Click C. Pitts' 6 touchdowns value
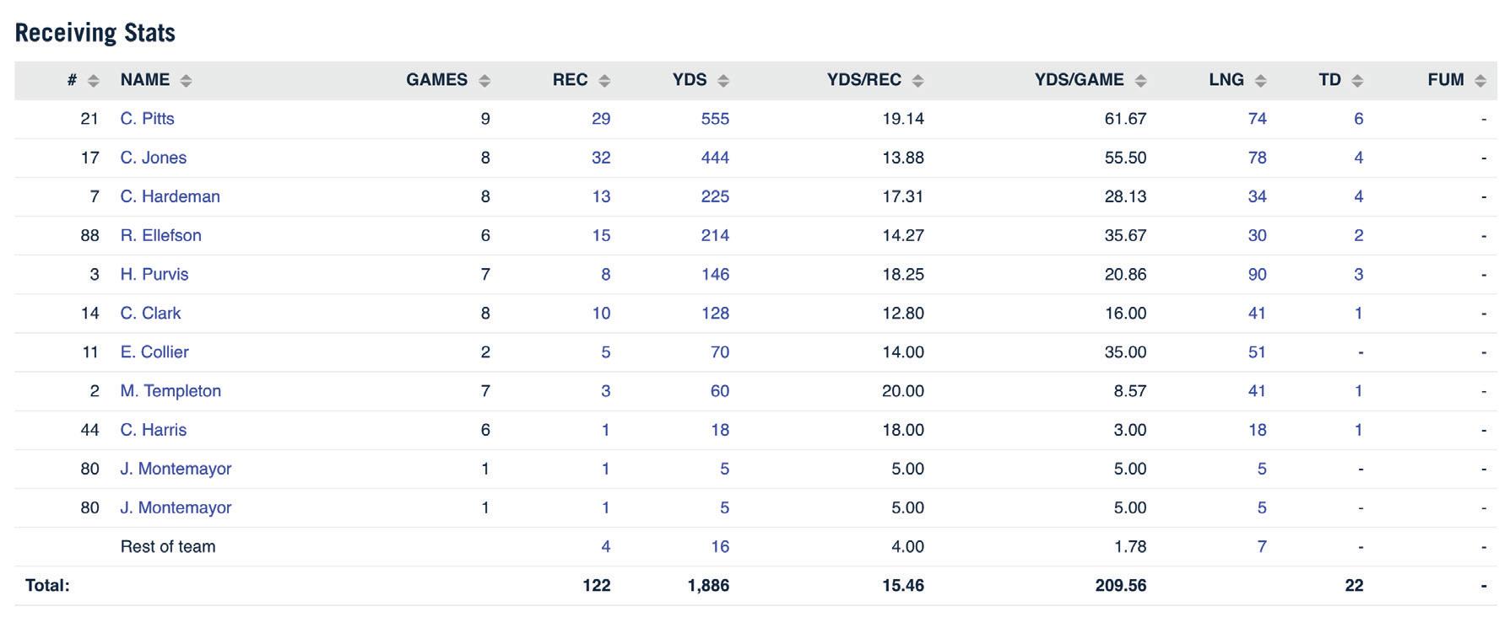Image resolution: width=1510 pixels, height=617 pixels. click(x=1358, y=119)
